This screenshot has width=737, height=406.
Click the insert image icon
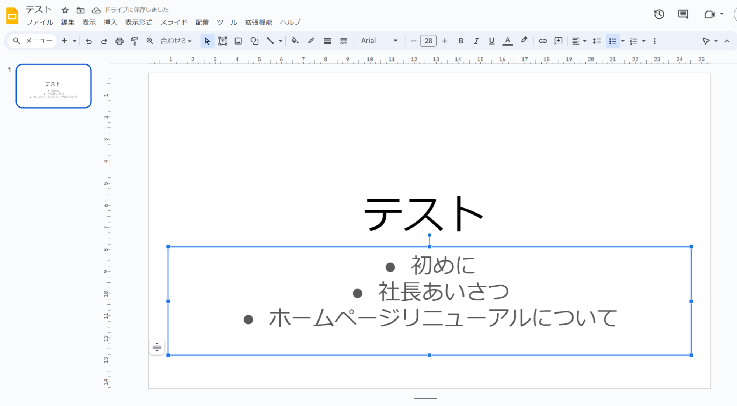[238, 41]
